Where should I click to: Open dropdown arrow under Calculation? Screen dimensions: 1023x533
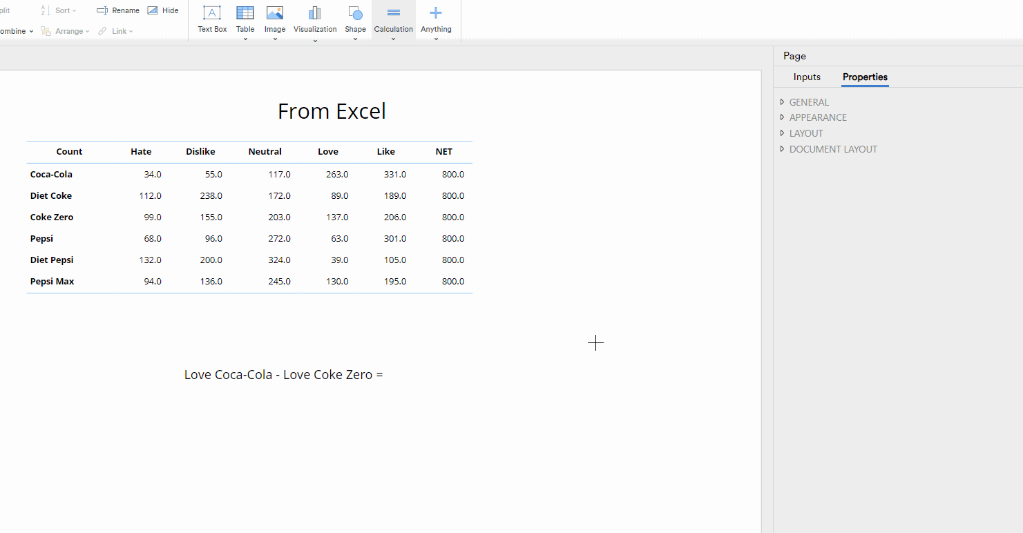coord(394,39)
